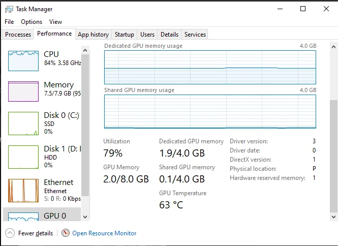Click the Hardware reserved memory label
Viewport: 338px width, 246px height.
click(267, 178)
